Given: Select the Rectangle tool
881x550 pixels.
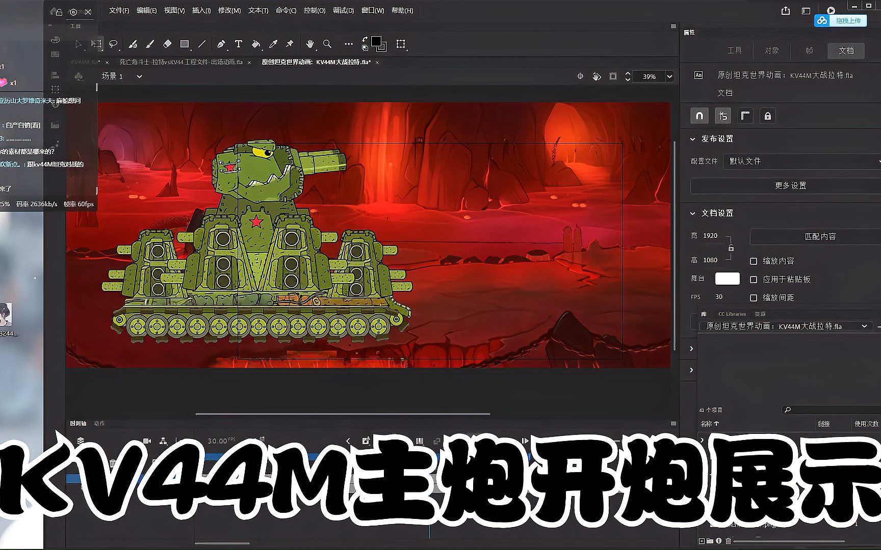Looking at the screenshot, I should pyautogui.click(x=185, y=44).
